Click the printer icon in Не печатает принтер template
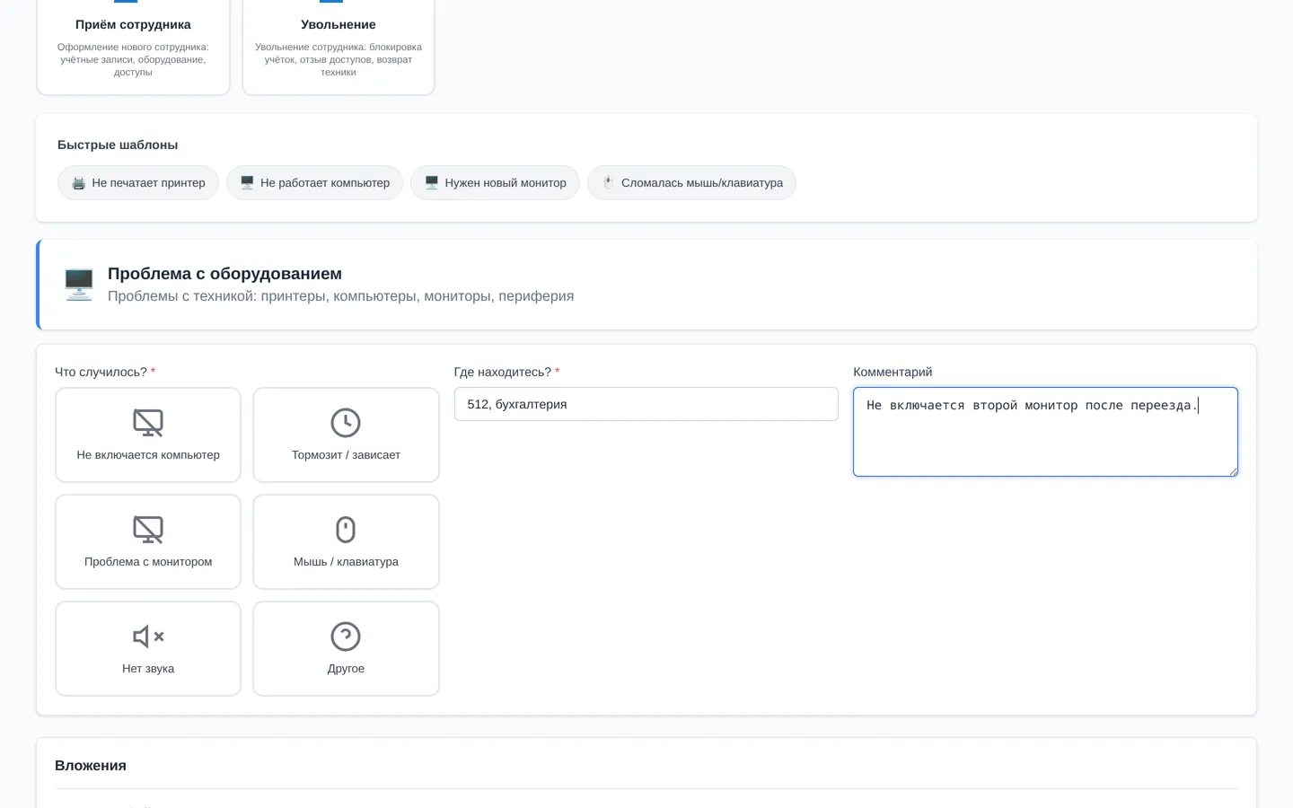 (x=79, y=183)
